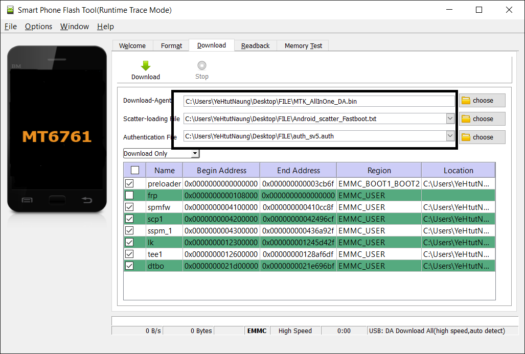Click the folder icon on Scatter-loading choose button
The height and width of the screenshot is (354, 525).
(467, 119)
